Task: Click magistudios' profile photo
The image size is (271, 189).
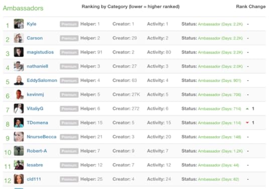Action: (x=19, y=52)
